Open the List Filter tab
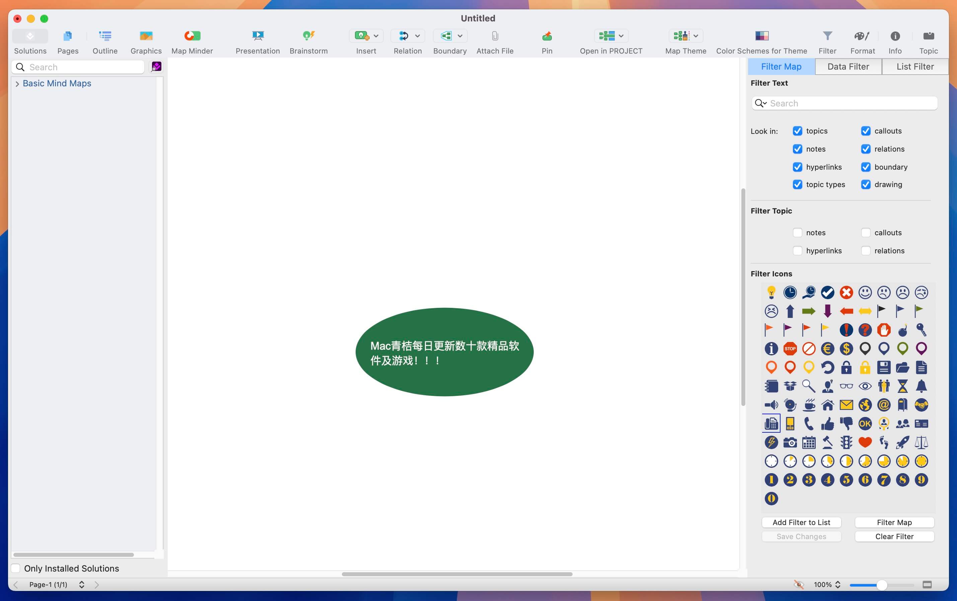Screen dimensions: 957x601 (914, 66)
